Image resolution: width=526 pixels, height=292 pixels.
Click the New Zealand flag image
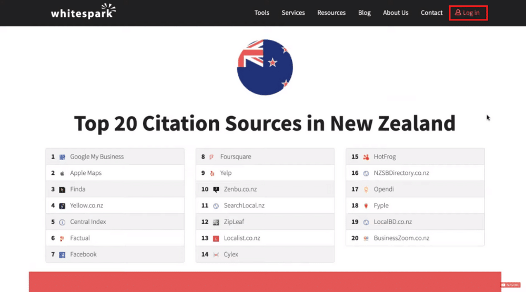click(265, 67)
